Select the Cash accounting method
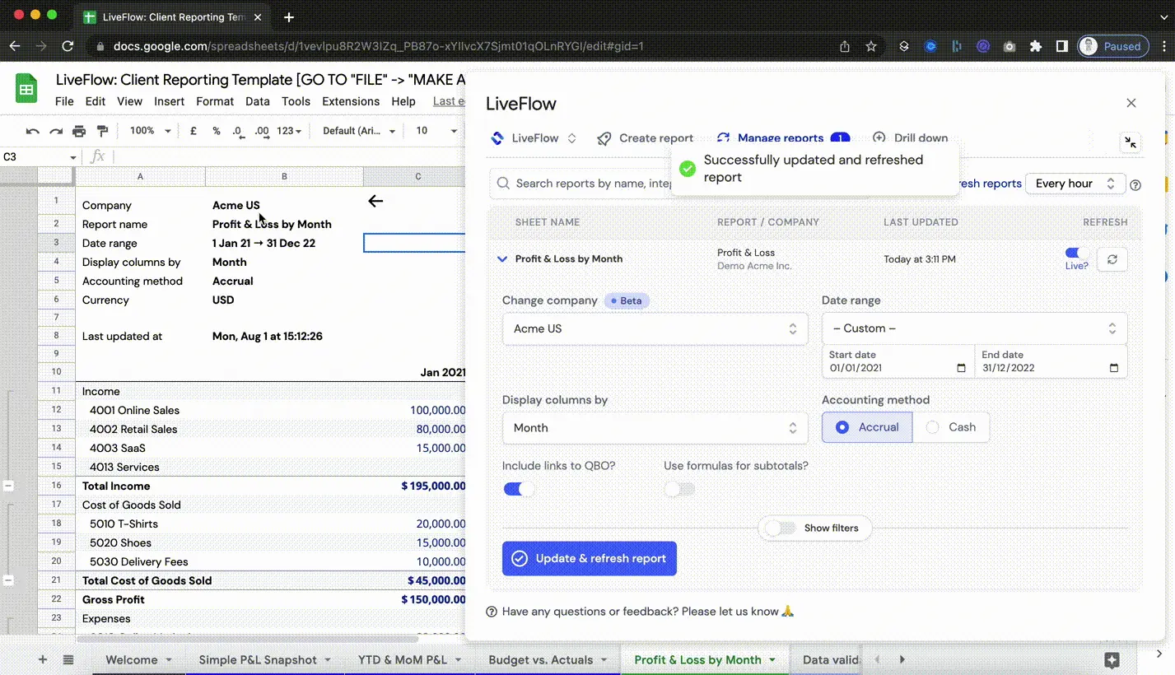1175x675 pixels. (953, 426)
